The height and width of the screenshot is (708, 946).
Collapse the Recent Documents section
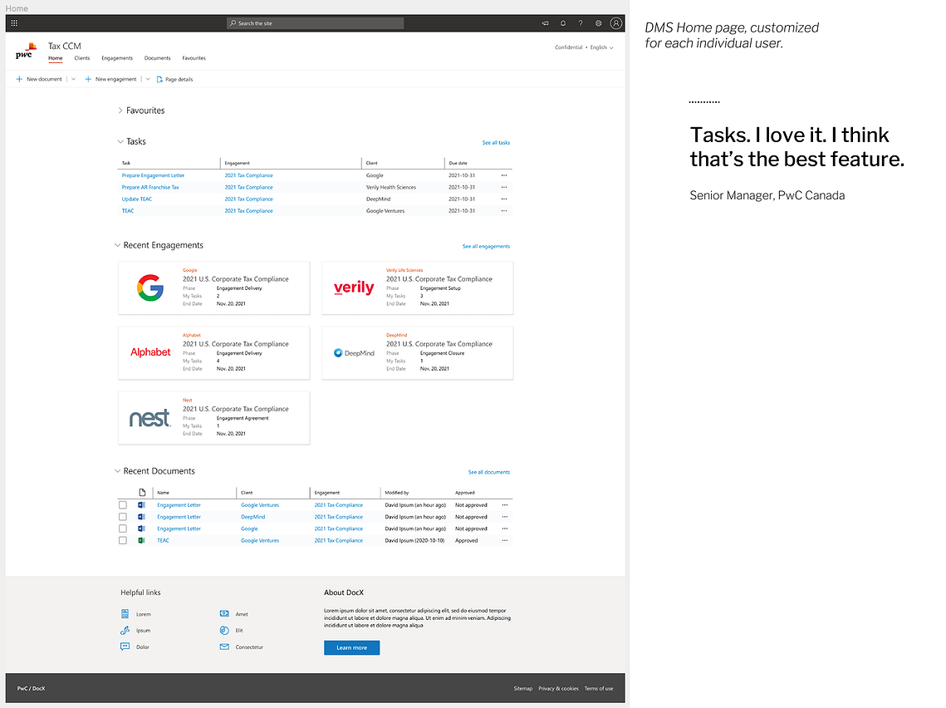pyautogui.click(x=118, y=471)
